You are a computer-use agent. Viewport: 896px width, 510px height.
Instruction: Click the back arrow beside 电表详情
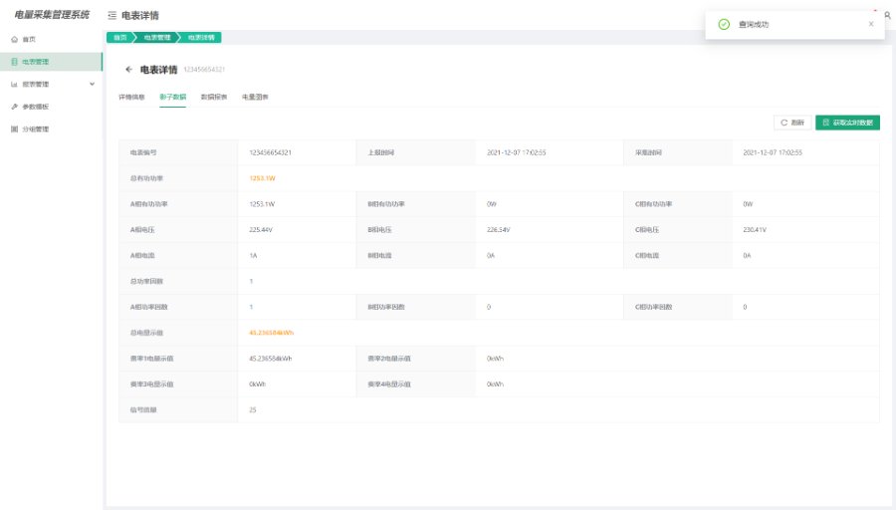[128, 70]
